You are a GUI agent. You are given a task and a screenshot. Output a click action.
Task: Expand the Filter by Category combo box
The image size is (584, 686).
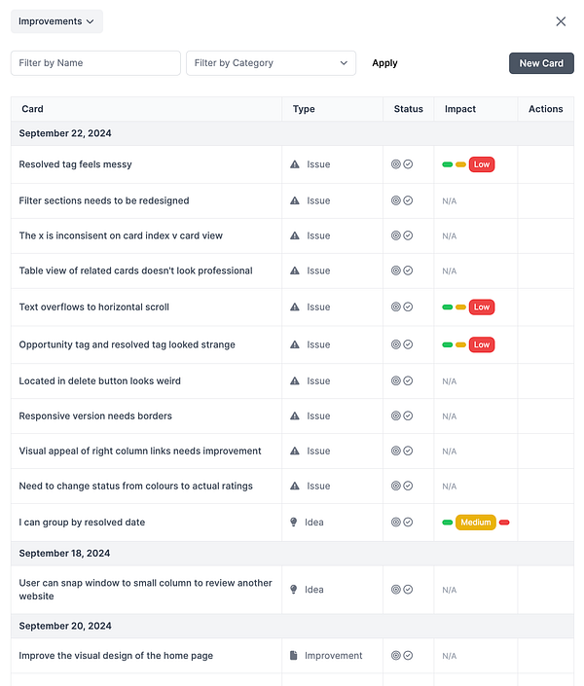(263, 63)
